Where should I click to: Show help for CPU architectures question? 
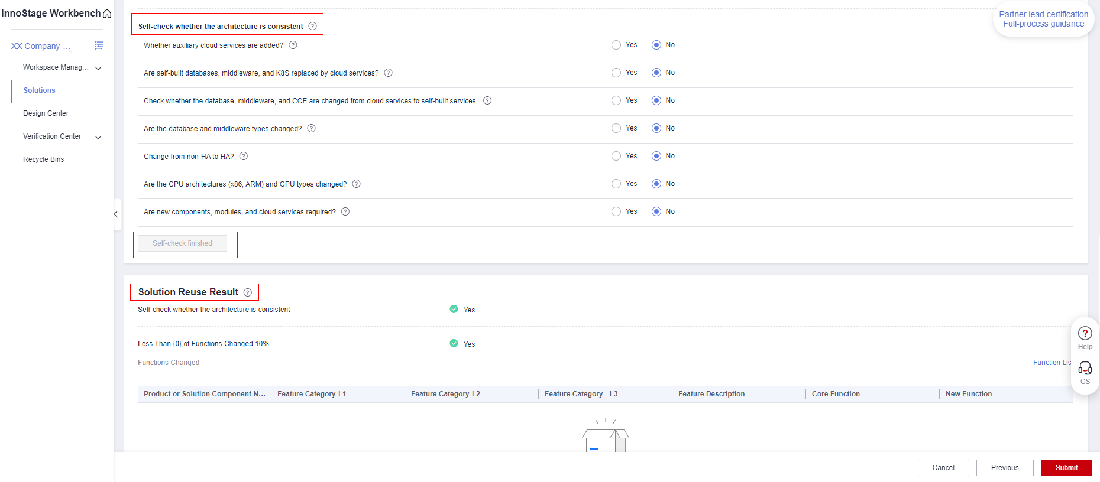click(357, 184)
